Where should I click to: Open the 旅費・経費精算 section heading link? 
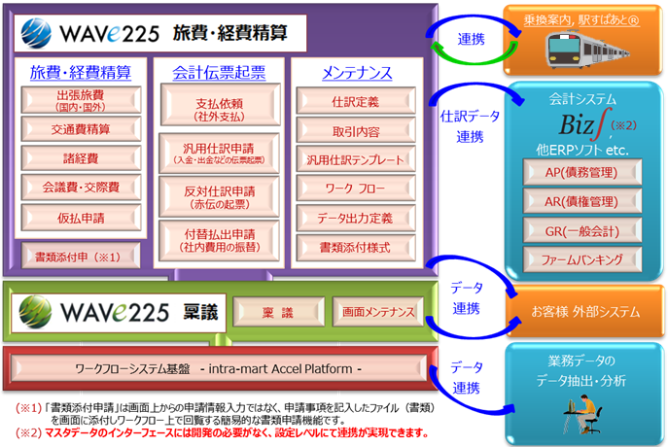click(81, 73)
